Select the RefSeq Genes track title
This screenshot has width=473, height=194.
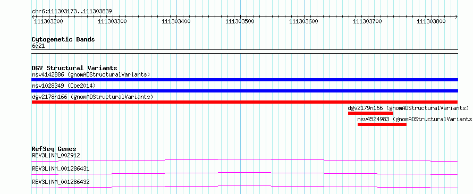54,149
